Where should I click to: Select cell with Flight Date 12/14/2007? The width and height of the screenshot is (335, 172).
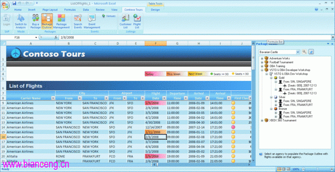(x=155, y=127)
